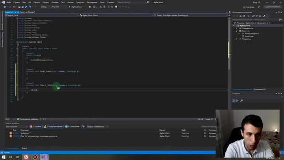Click the Show All Files icon in Solution Explorer
Viewport: 284px width, 160px height.
pos(260,16)
